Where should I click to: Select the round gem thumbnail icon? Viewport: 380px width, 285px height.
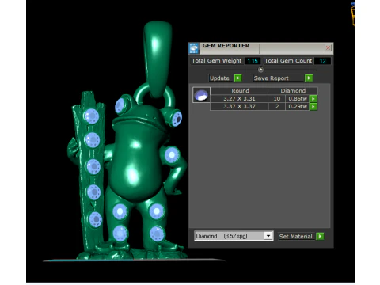tap(201, 95)
